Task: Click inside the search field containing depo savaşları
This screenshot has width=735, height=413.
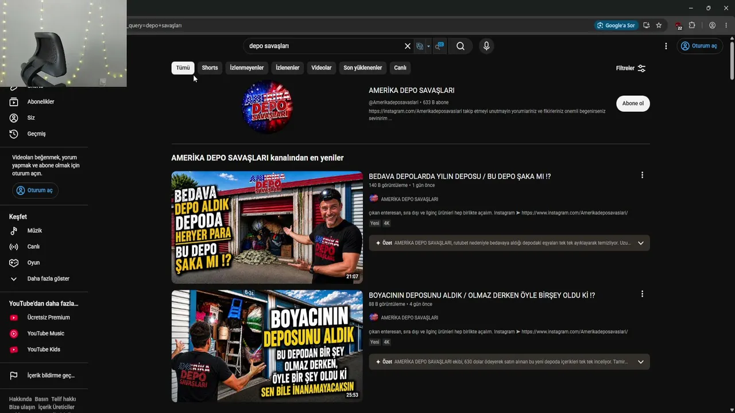Action: click(324, 46)
